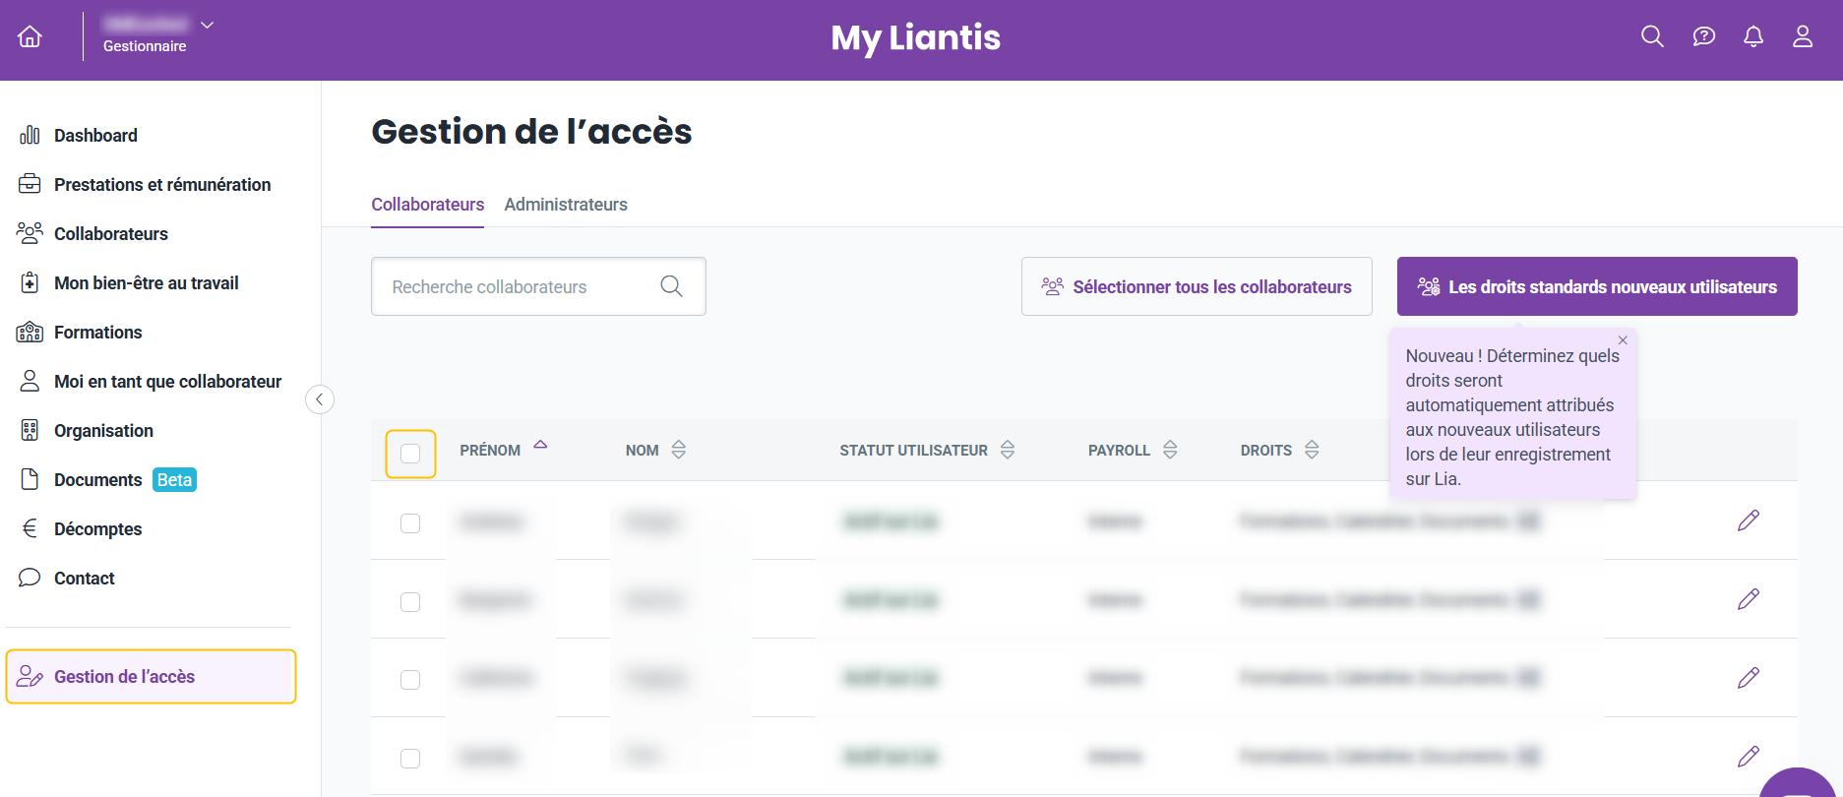Check the second collaborator row's checkbox
This screenshot has width=1843, height=797.
coord(410,602)
